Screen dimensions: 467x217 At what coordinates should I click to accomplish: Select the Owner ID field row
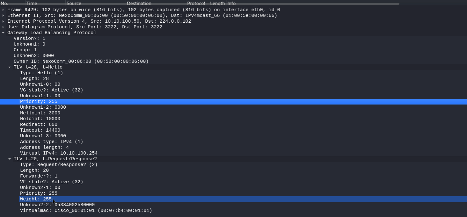tap(81, 61)
